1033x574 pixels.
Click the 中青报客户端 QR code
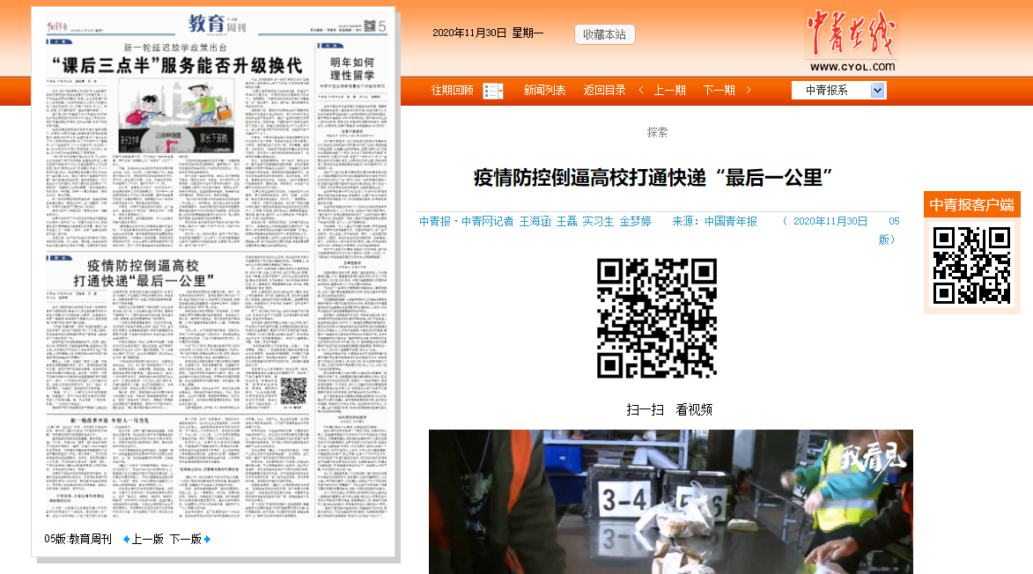pos(971,265)
